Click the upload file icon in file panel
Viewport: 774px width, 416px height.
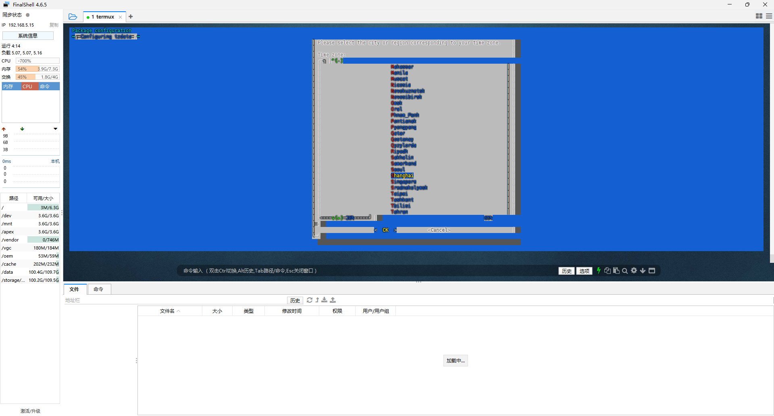click(333, 300)
